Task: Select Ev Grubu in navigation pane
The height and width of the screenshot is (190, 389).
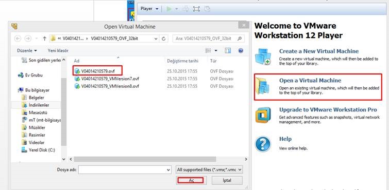Action: [x=30, y=75]
